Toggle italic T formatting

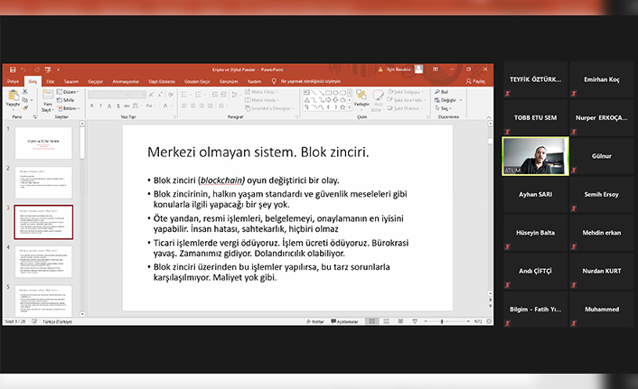point(100,106)
